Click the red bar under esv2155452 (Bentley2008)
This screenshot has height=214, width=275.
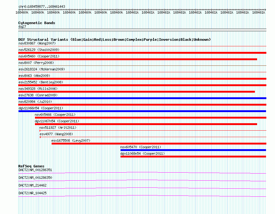[142, 85]
